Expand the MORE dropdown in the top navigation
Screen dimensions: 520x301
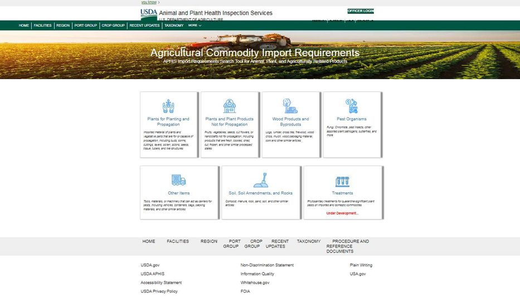(195, 25)
